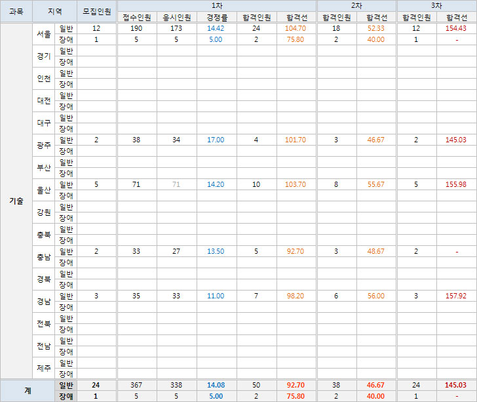Click 합격선 header under 3차
This screenshot has width=477, height=402.
tap(456, 17)
